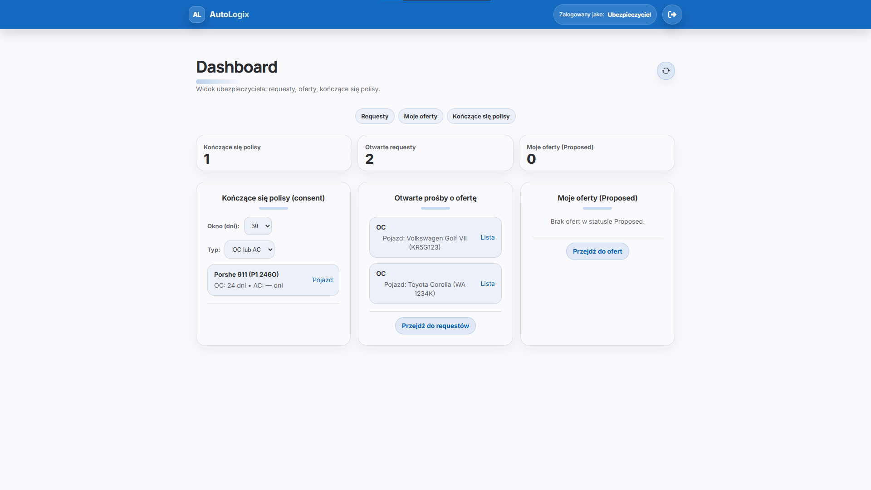Select the Kończące się polisy tab
Screen dimensions: 871x490
coord(481,116)
